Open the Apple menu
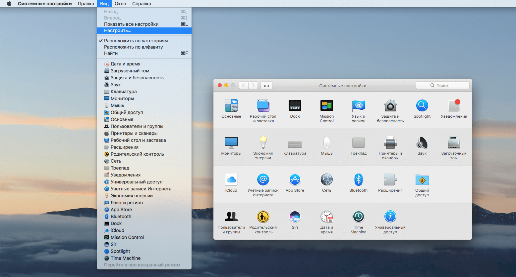516x277 pixels. pyautogui.click(x=9, y=4)
